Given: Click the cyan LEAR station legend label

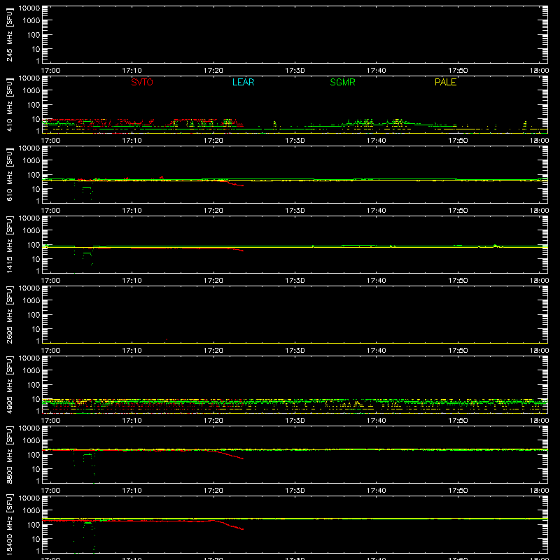Looking at the screenshot, I should 243,82.
